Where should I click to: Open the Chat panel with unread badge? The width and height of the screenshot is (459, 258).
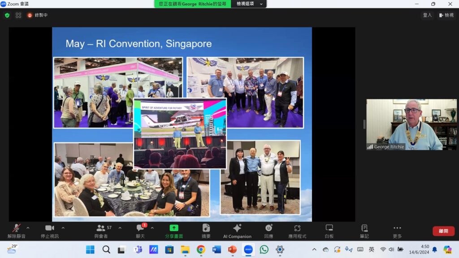tap(140, 228)
